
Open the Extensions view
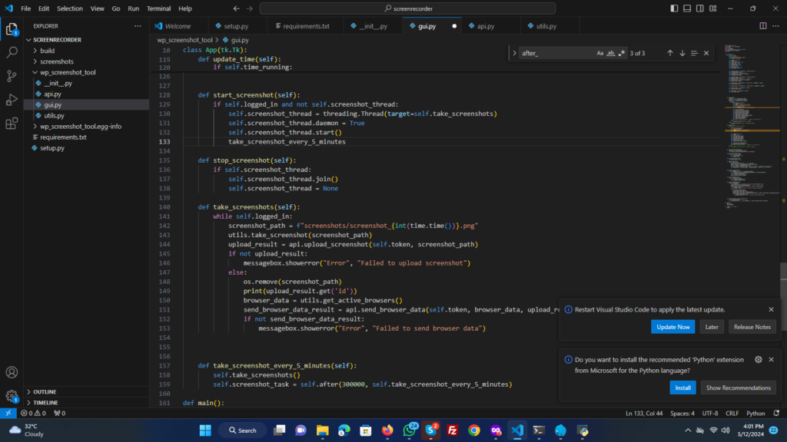(12, 124)
